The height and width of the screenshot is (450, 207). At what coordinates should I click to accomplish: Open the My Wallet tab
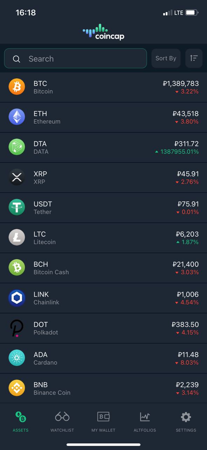click(x=103, y=422)
